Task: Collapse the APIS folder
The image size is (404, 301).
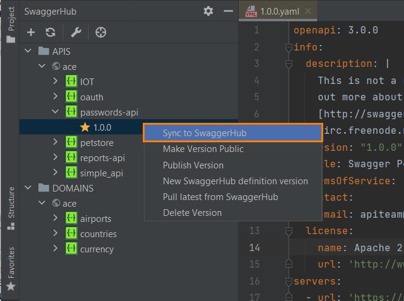Action: [28, 51]
